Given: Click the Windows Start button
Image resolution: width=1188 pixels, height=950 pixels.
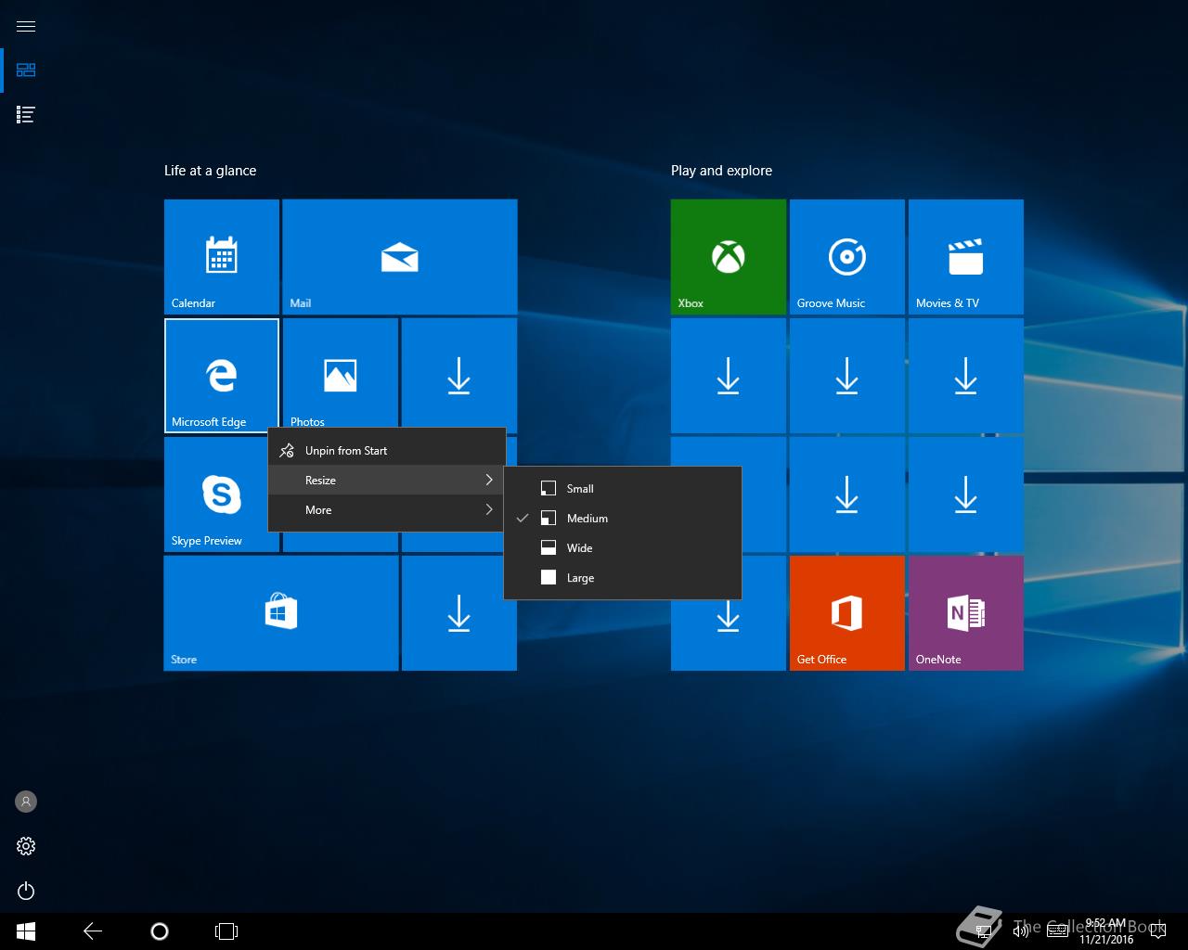Looking at the screenshot, I should 26,931.
